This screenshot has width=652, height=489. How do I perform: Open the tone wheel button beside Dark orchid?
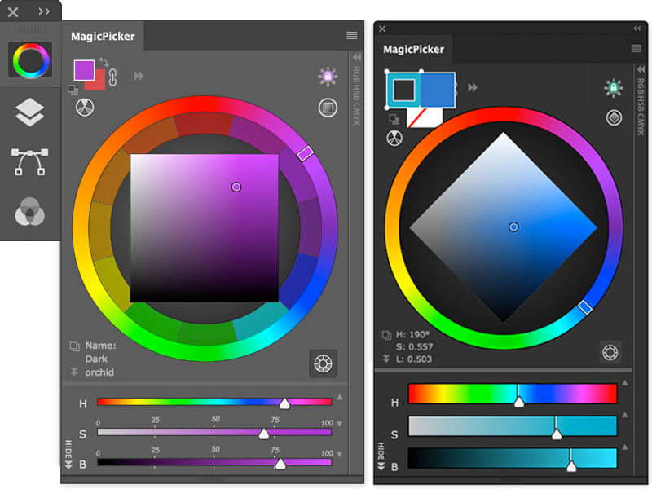[323, 363]
